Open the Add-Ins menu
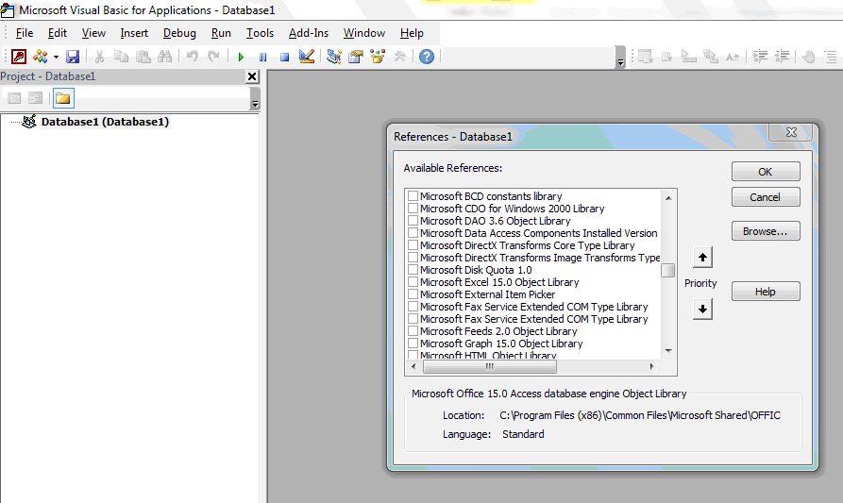Image resolution: width=843 pixels, height=503 pixels. (309, 33)
